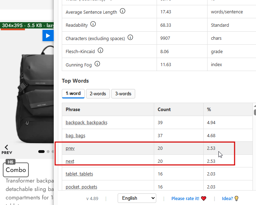Click the % column header
This screenshot has height=205, width=256.
point(228,109)
